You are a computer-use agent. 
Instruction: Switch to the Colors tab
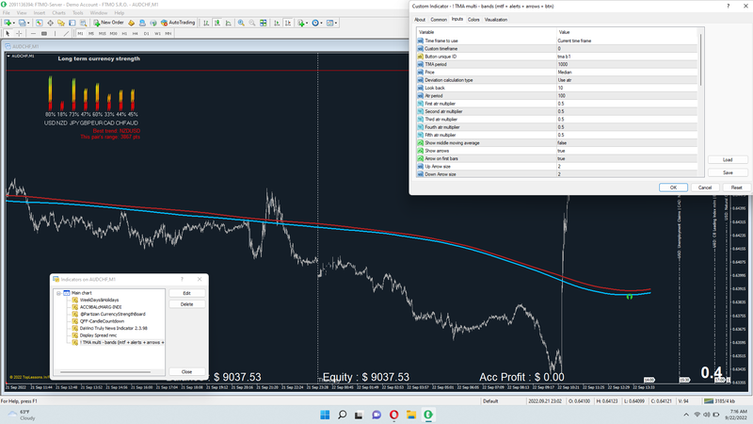click(x=473, y=20)
